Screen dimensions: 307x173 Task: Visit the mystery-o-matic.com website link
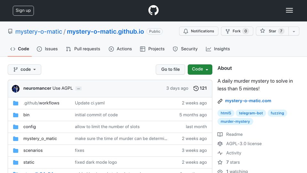click(x=248, y=101)
